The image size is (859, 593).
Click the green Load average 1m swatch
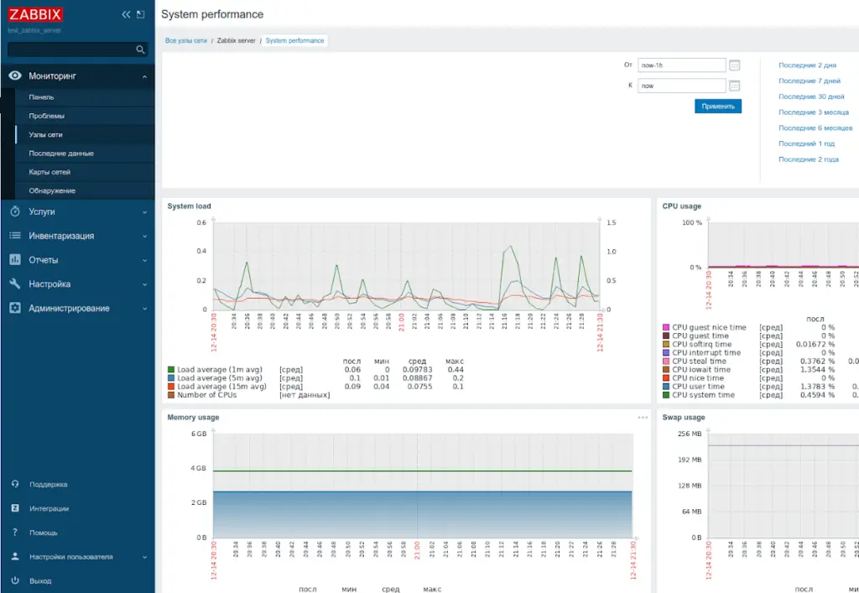pyautogui.click(x=171, y=370)
